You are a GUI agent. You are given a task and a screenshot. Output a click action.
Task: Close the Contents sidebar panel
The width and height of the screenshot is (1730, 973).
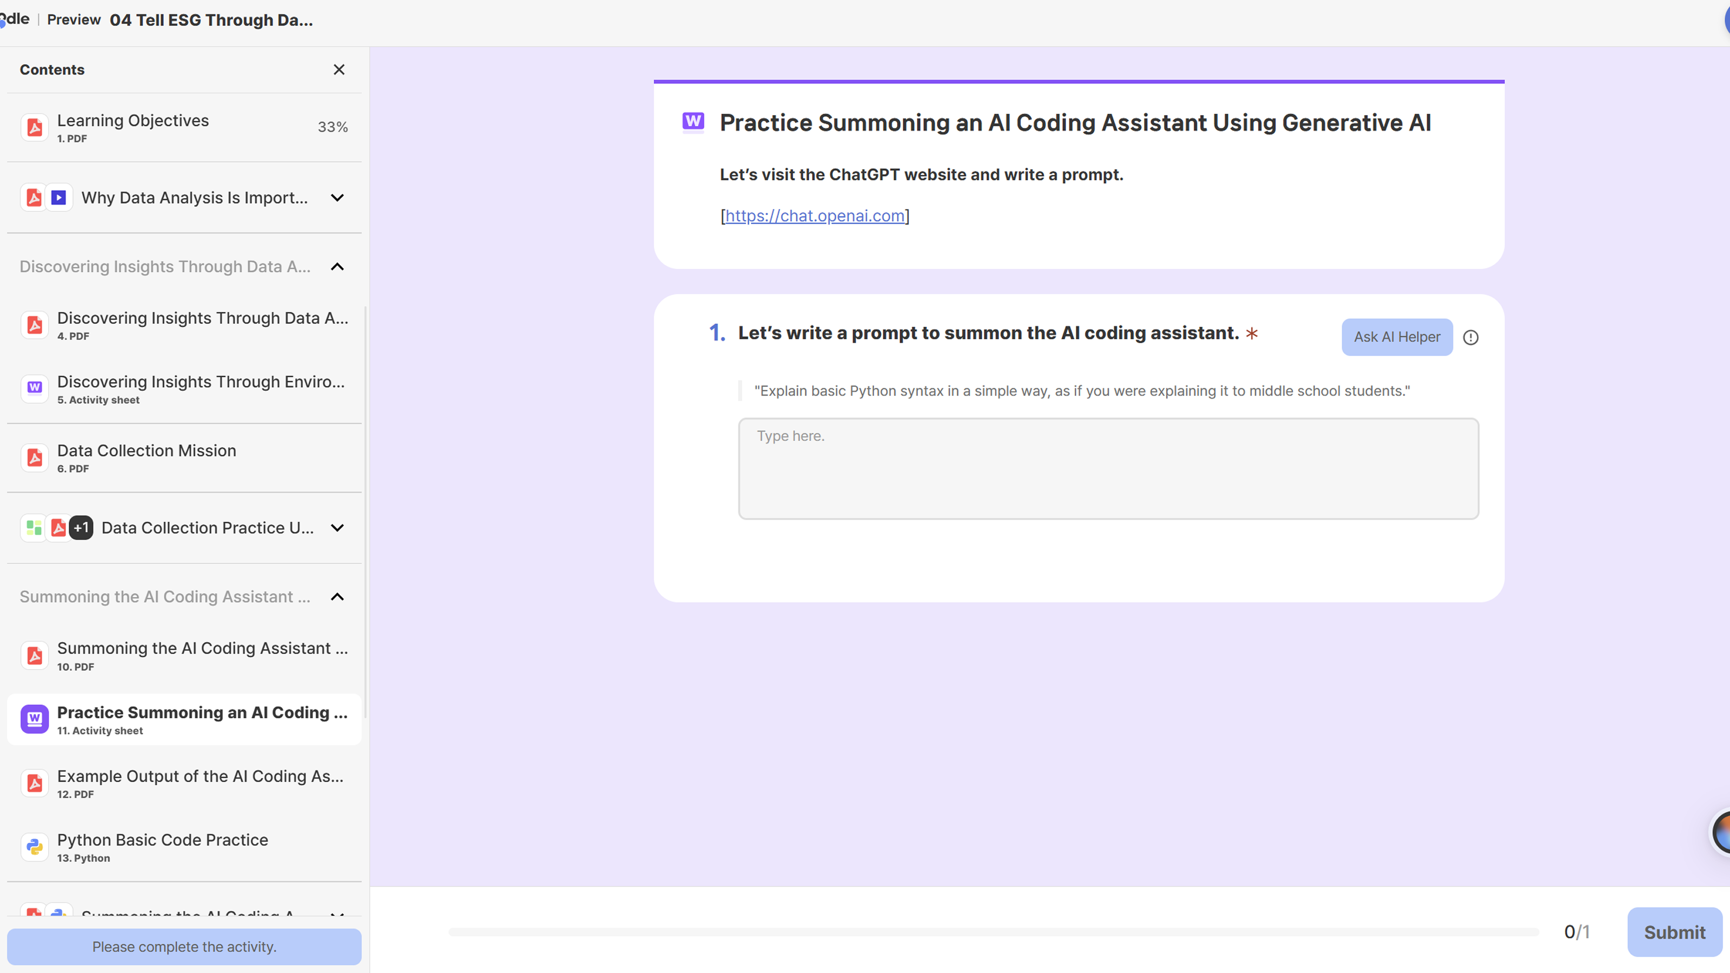(x=338, y=70)
